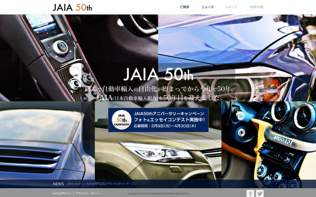316x197 pixels.
Task: Click the car interior console photo tile
Action: pyautogui.click(x=79, y=58)
